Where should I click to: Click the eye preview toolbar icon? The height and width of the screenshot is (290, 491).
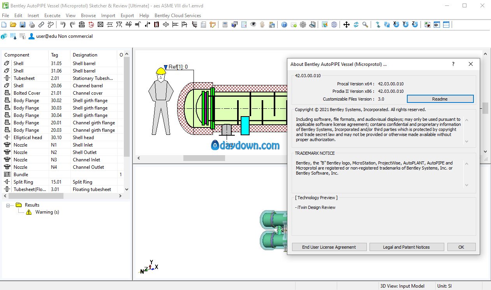click(253, 25)
